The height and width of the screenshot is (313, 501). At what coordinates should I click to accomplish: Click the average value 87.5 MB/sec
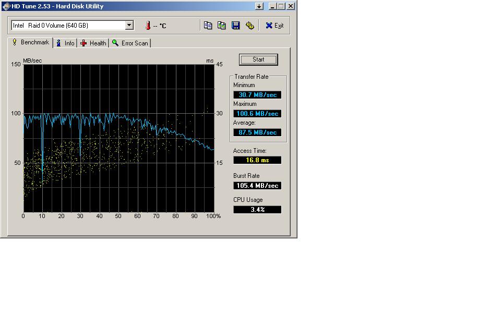click(x=257, y=133)
